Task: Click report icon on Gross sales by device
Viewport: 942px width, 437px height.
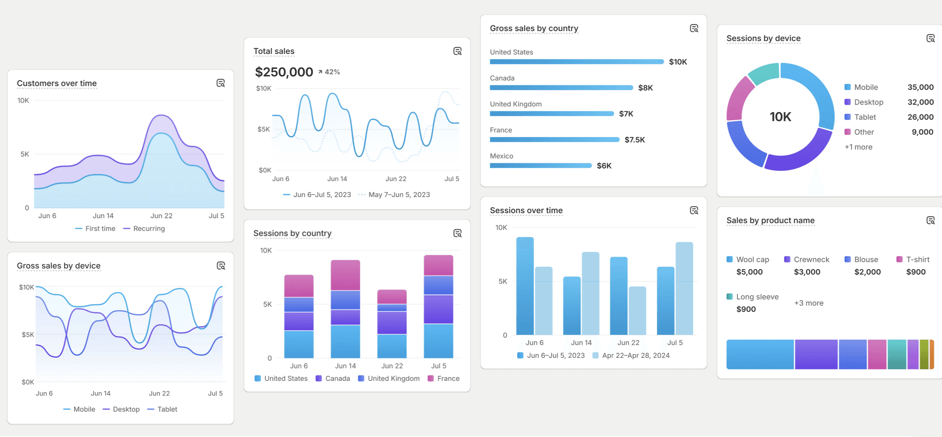Action: point(220,266)
